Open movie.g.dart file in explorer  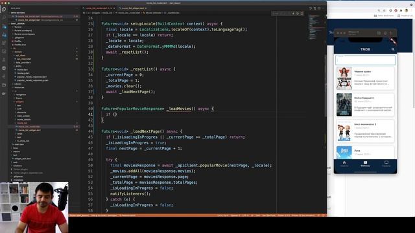click(23, 73)
